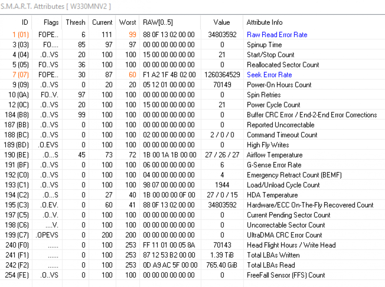Viewport: 385px width, 287px height.
Task: Select the Command Timeout Count row
Action: pyautogui.click(x=192, y=135)
